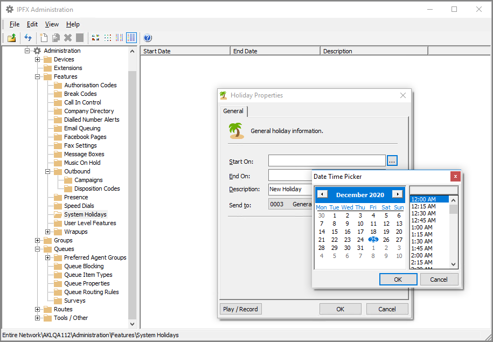The width and height of the screenshot is (493, 342).
Task: Close the Date Time Picker with red X
Action: [x=455, y=176]
